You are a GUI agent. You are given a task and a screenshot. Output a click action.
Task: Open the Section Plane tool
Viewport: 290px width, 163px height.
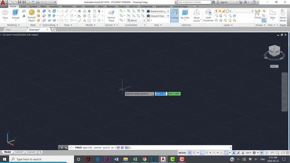111,16
